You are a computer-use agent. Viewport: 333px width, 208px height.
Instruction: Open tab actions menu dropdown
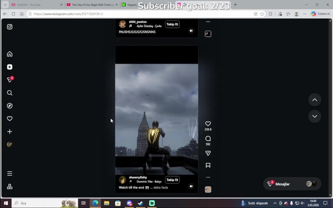5,5
